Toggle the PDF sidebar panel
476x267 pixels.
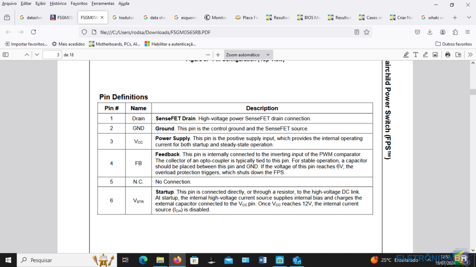point(6,55)
